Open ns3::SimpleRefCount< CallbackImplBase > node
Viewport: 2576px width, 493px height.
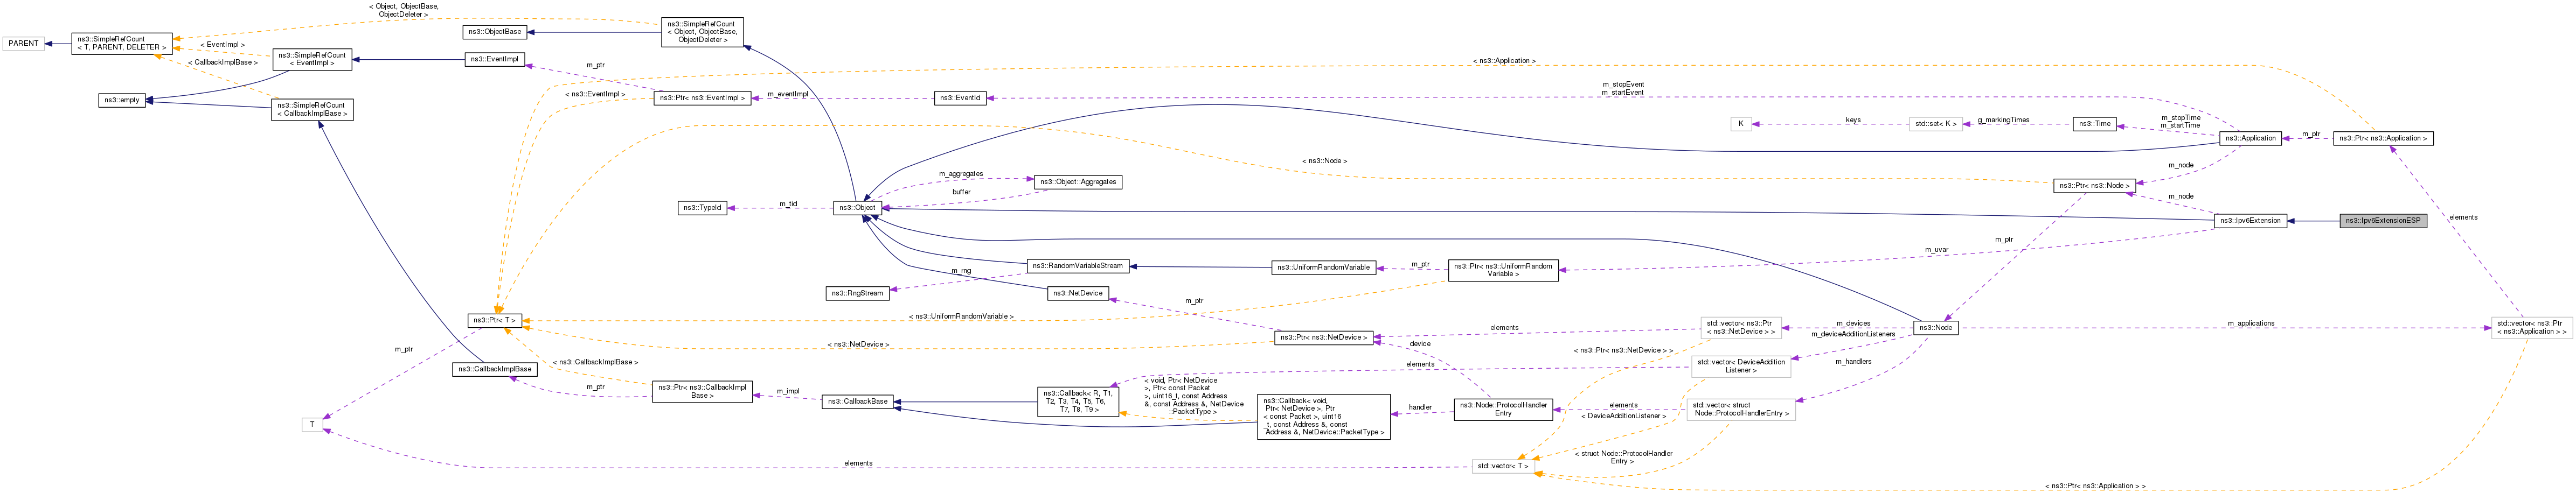(x=312, y=109)
